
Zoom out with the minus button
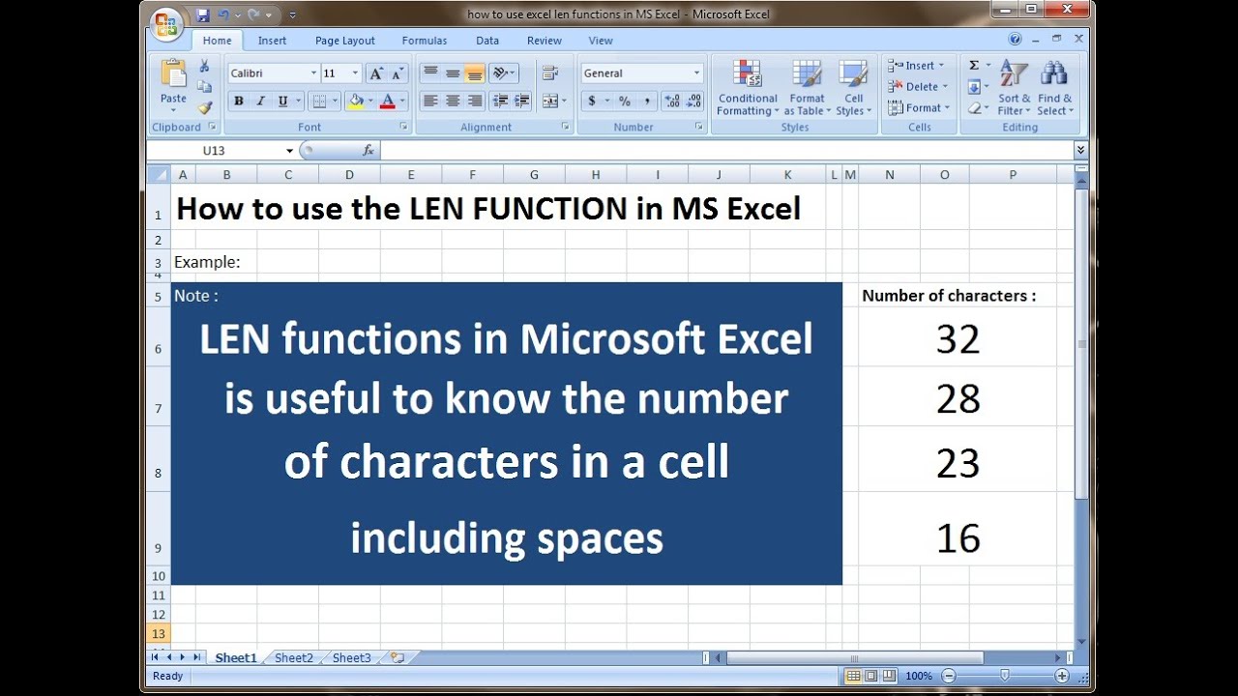949,677
